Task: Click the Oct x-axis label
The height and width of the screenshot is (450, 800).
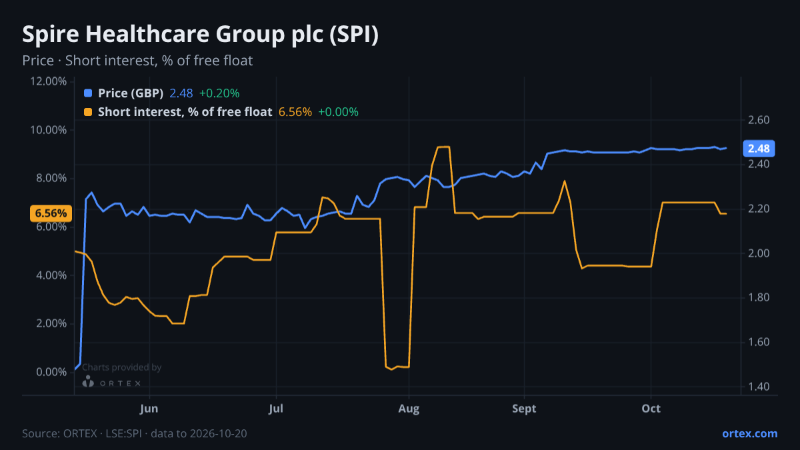Action: pos(651,408)
